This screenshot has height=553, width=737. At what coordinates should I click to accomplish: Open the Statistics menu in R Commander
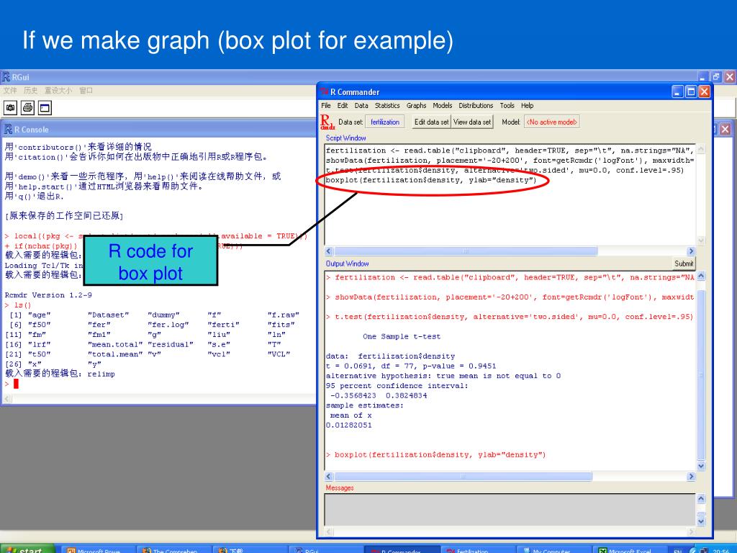tap(387, 105)
